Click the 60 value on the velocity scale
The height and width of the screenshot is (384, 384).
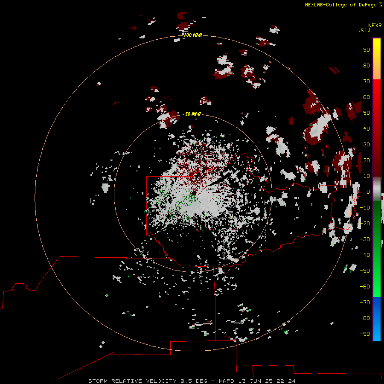pos(367,97)
